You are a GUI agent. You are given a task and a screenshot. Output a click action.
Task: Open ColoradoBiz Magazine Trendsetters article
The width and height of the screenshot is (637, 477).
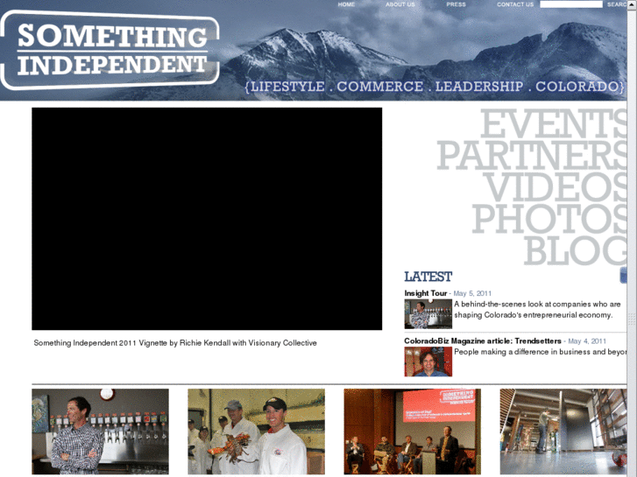[x=483, y=341]
